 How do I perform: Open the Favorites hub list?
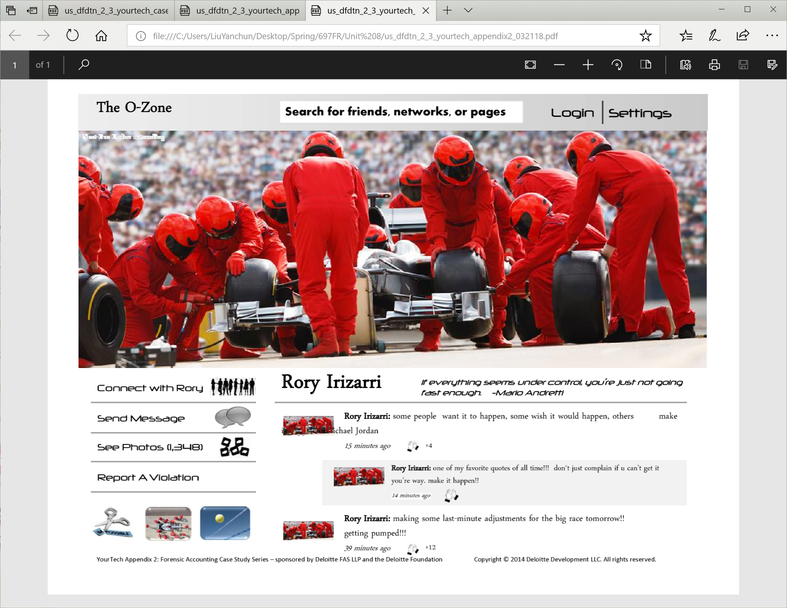click(686, 36)
